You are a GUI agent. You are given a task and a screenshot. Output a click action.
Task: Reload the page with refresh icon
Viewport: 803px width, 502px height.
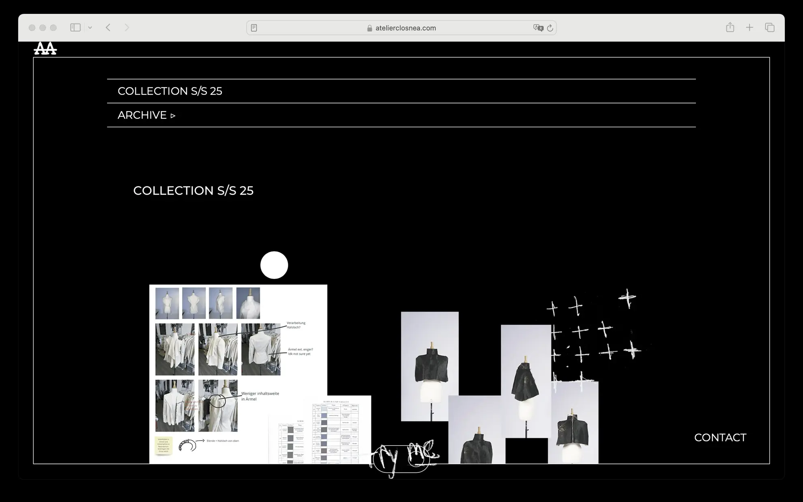click(x=550, y=28)
